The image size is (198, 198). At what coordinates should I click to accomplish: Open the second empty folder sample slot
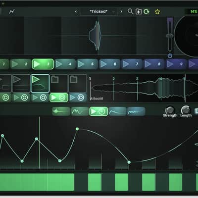78,83
